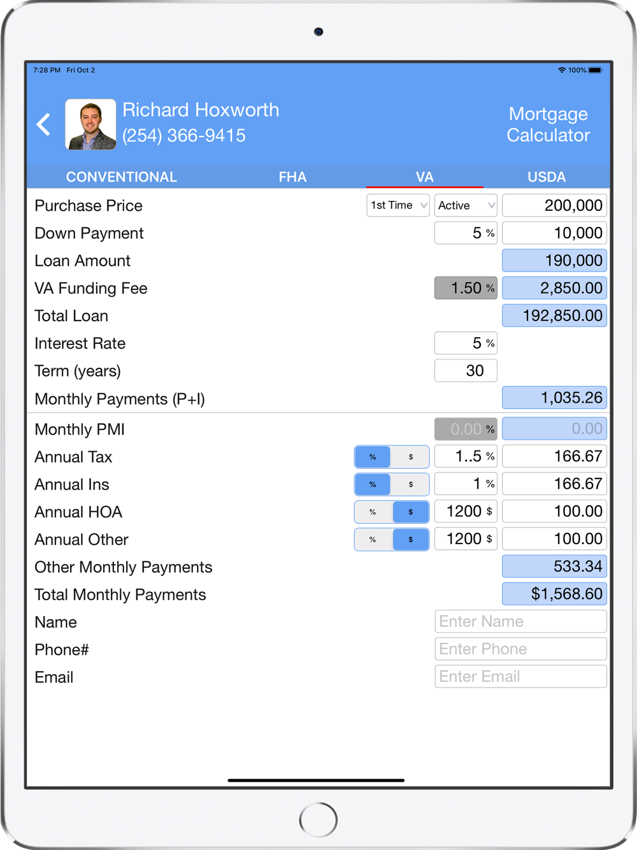
Task: Edit the Down Payment percent field
Action: point(466,233)
